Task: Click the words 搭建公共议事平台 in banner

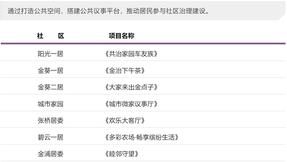Action: click(x=93, y=11)
